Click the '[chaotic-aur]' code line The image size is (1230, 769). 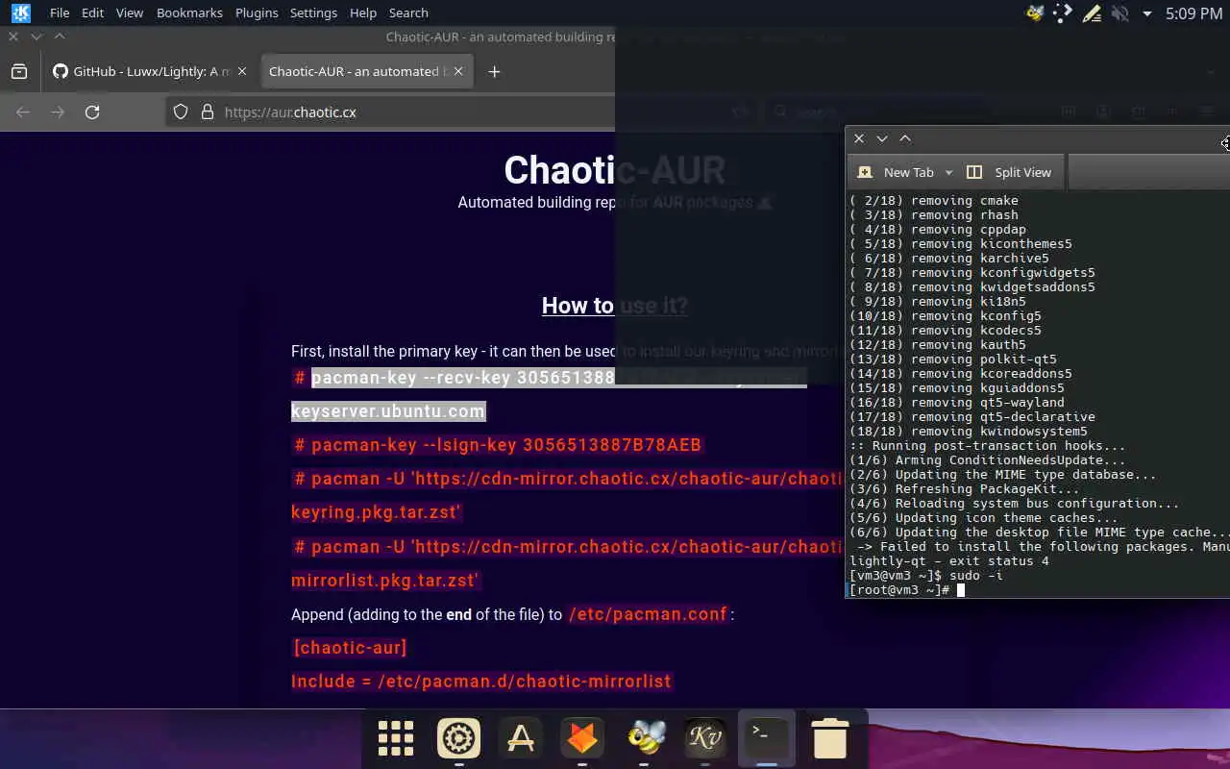click(350, 648)
